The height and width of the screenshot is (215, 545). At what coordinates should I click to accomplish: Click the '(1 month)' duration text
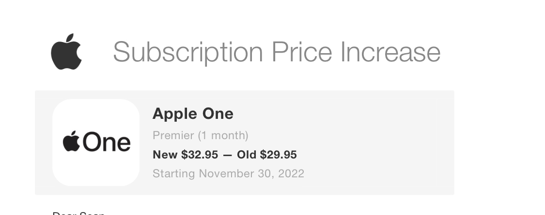click(x=223, y=136)
